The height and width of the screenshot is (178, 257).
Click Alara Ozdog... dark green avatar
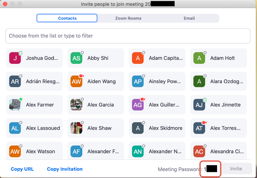(199, 81)
